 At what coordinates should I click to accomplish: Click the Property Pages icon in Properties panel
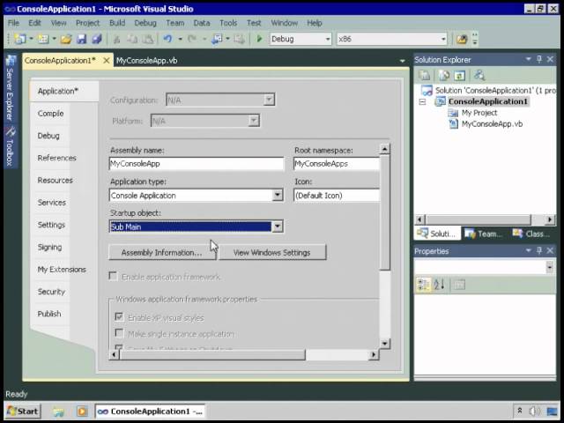[x=459, y=285]
